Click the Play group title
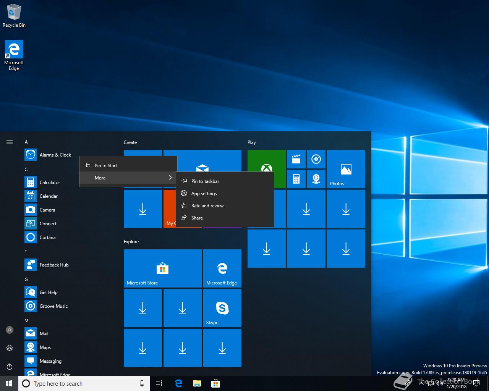 click(x=252, y=142)
